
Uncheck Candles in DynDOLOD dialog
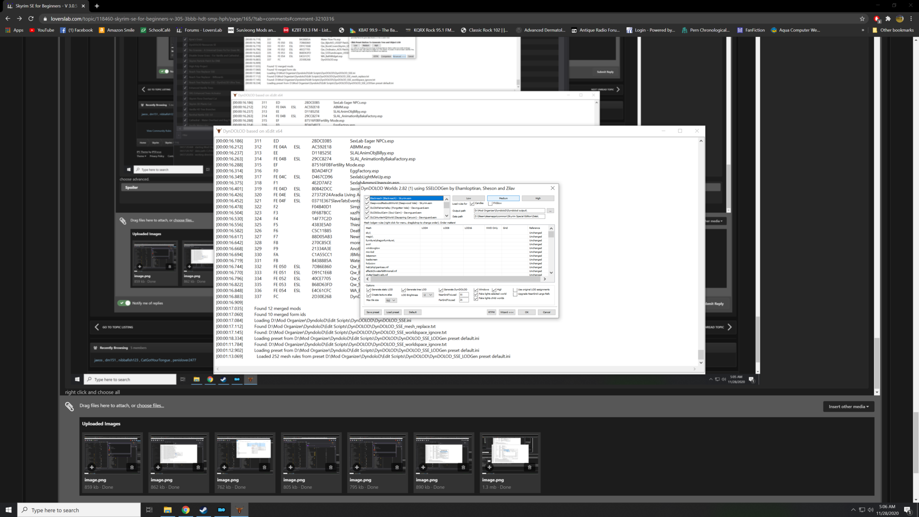coord(472,203)
